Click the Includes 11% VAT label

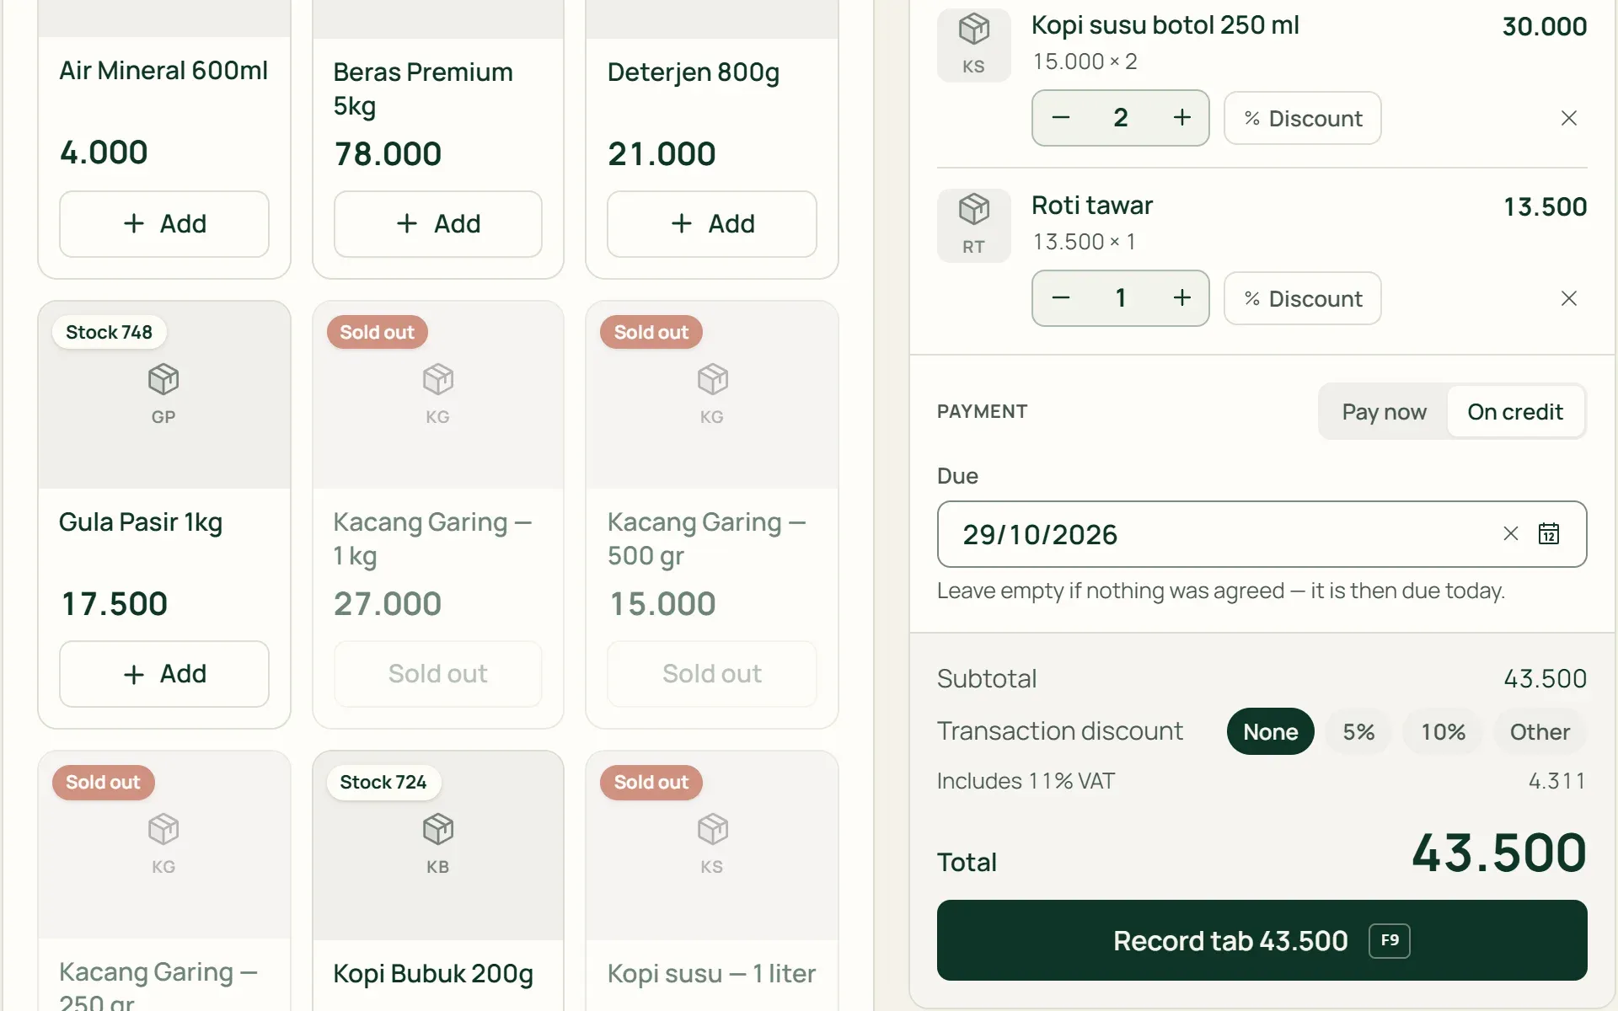(x=1026, y=781)
